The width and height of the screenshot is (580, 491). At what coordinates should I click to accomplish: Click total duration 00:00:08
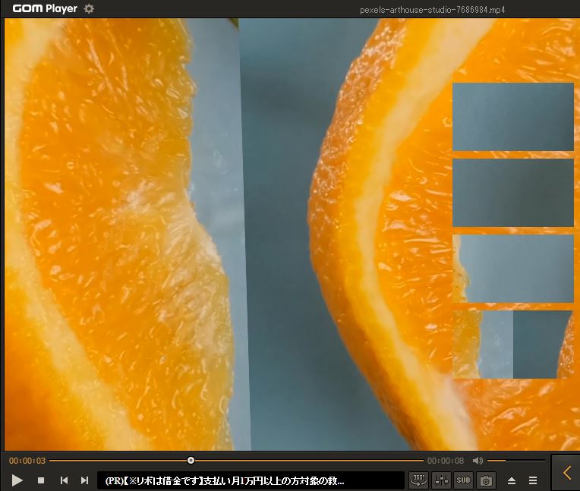point(446,461)
